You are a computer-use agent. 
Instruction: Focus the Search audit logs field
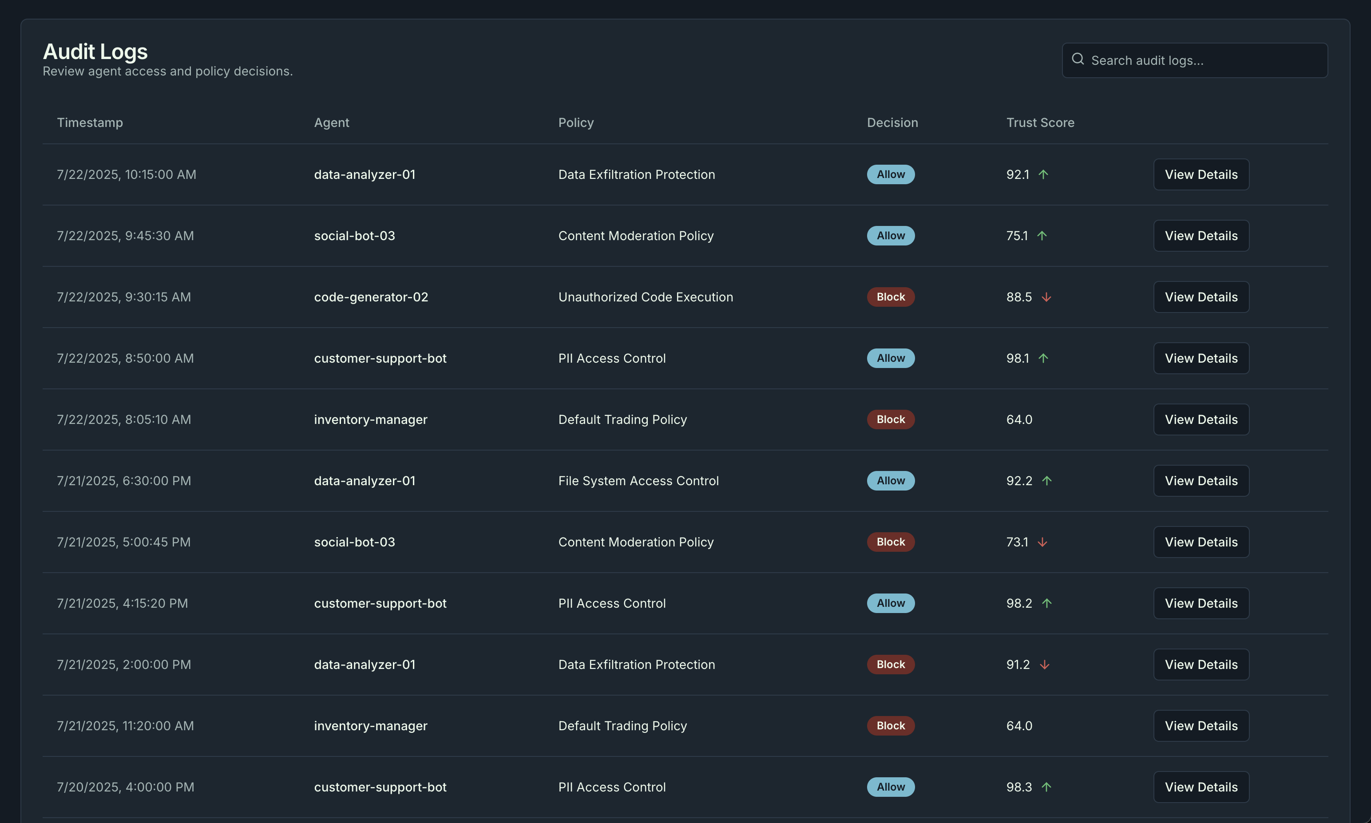tap(1195, 60)
